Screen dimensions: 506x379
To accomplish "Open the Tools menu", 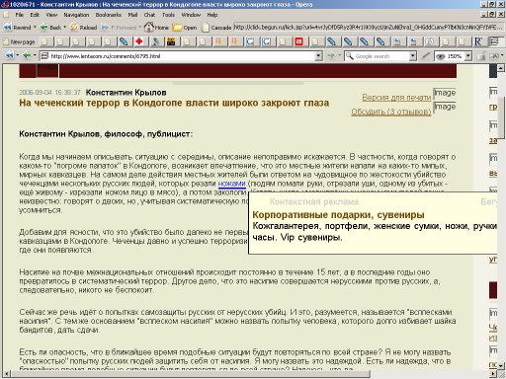I will tap(168, 15).
